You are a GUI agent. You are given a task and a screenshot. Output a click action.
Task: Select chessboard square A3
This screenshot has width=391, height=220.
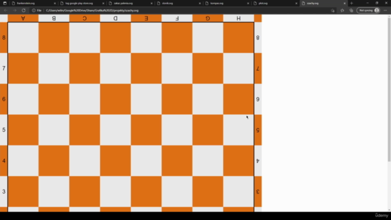[23, 191]
